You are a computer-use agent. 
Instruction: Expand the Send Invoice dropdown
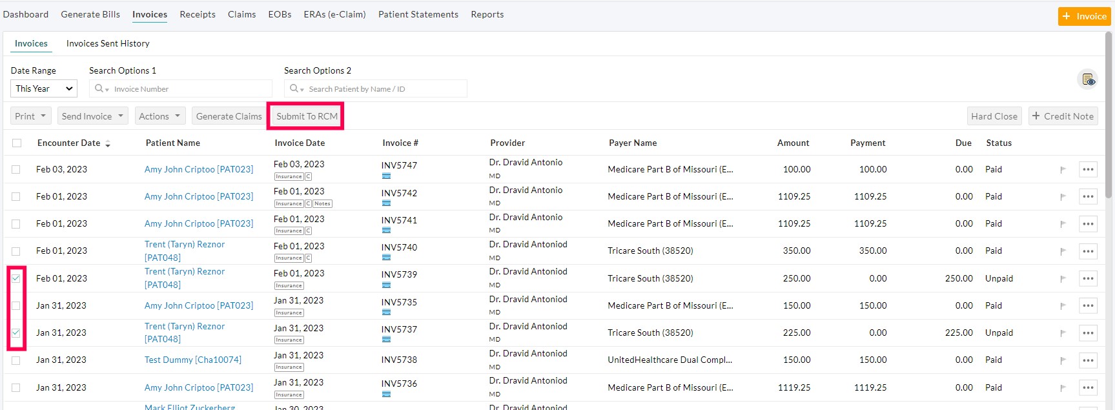[x=92, y=116]
